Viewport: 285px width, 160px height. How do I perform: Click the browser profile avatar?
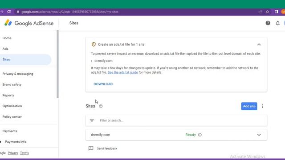pos(283,12)
